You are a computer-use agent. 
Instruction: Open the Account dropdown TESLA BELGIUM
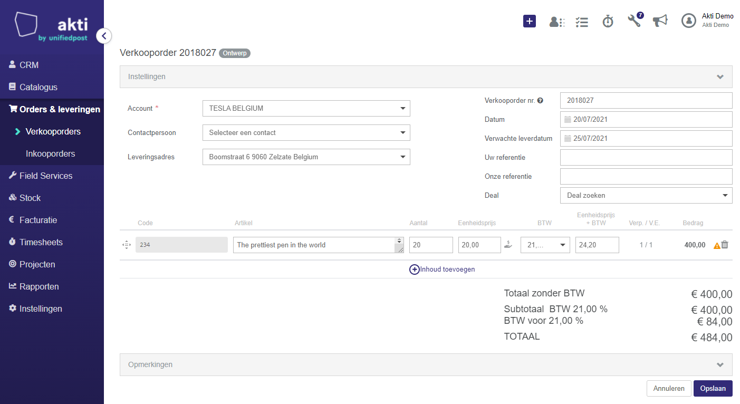click(x=306, y=108)
